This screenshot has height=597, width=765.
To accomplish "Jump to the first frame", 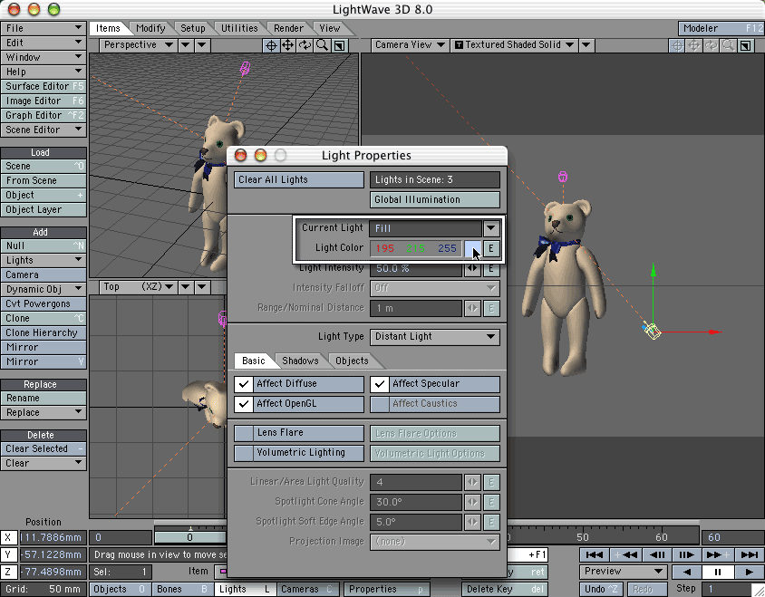I will [594, 554].
